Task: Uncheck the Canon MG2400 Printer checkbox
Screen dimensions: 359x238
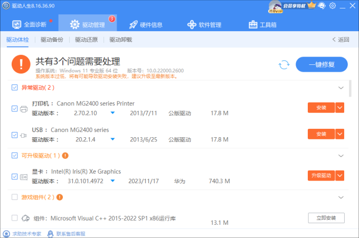Action: [x=15, y=109]
